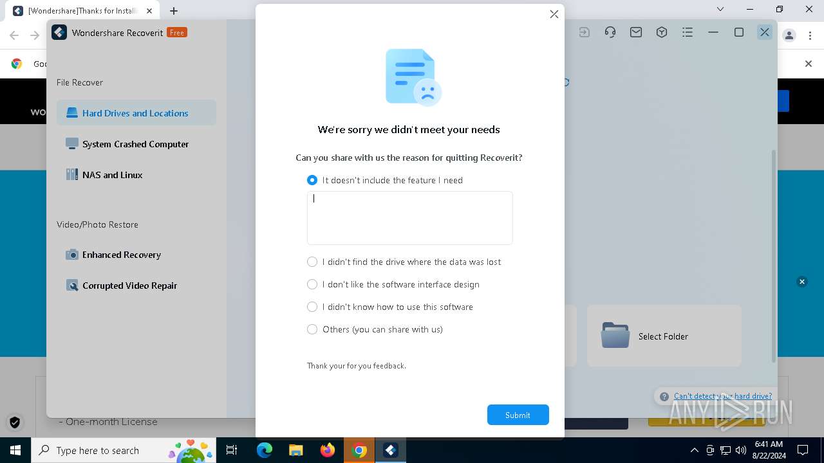The width and height of the screenshot is (824, 463).
Task: Open Enhanced Recovery section
Action: tap(136, 255)
